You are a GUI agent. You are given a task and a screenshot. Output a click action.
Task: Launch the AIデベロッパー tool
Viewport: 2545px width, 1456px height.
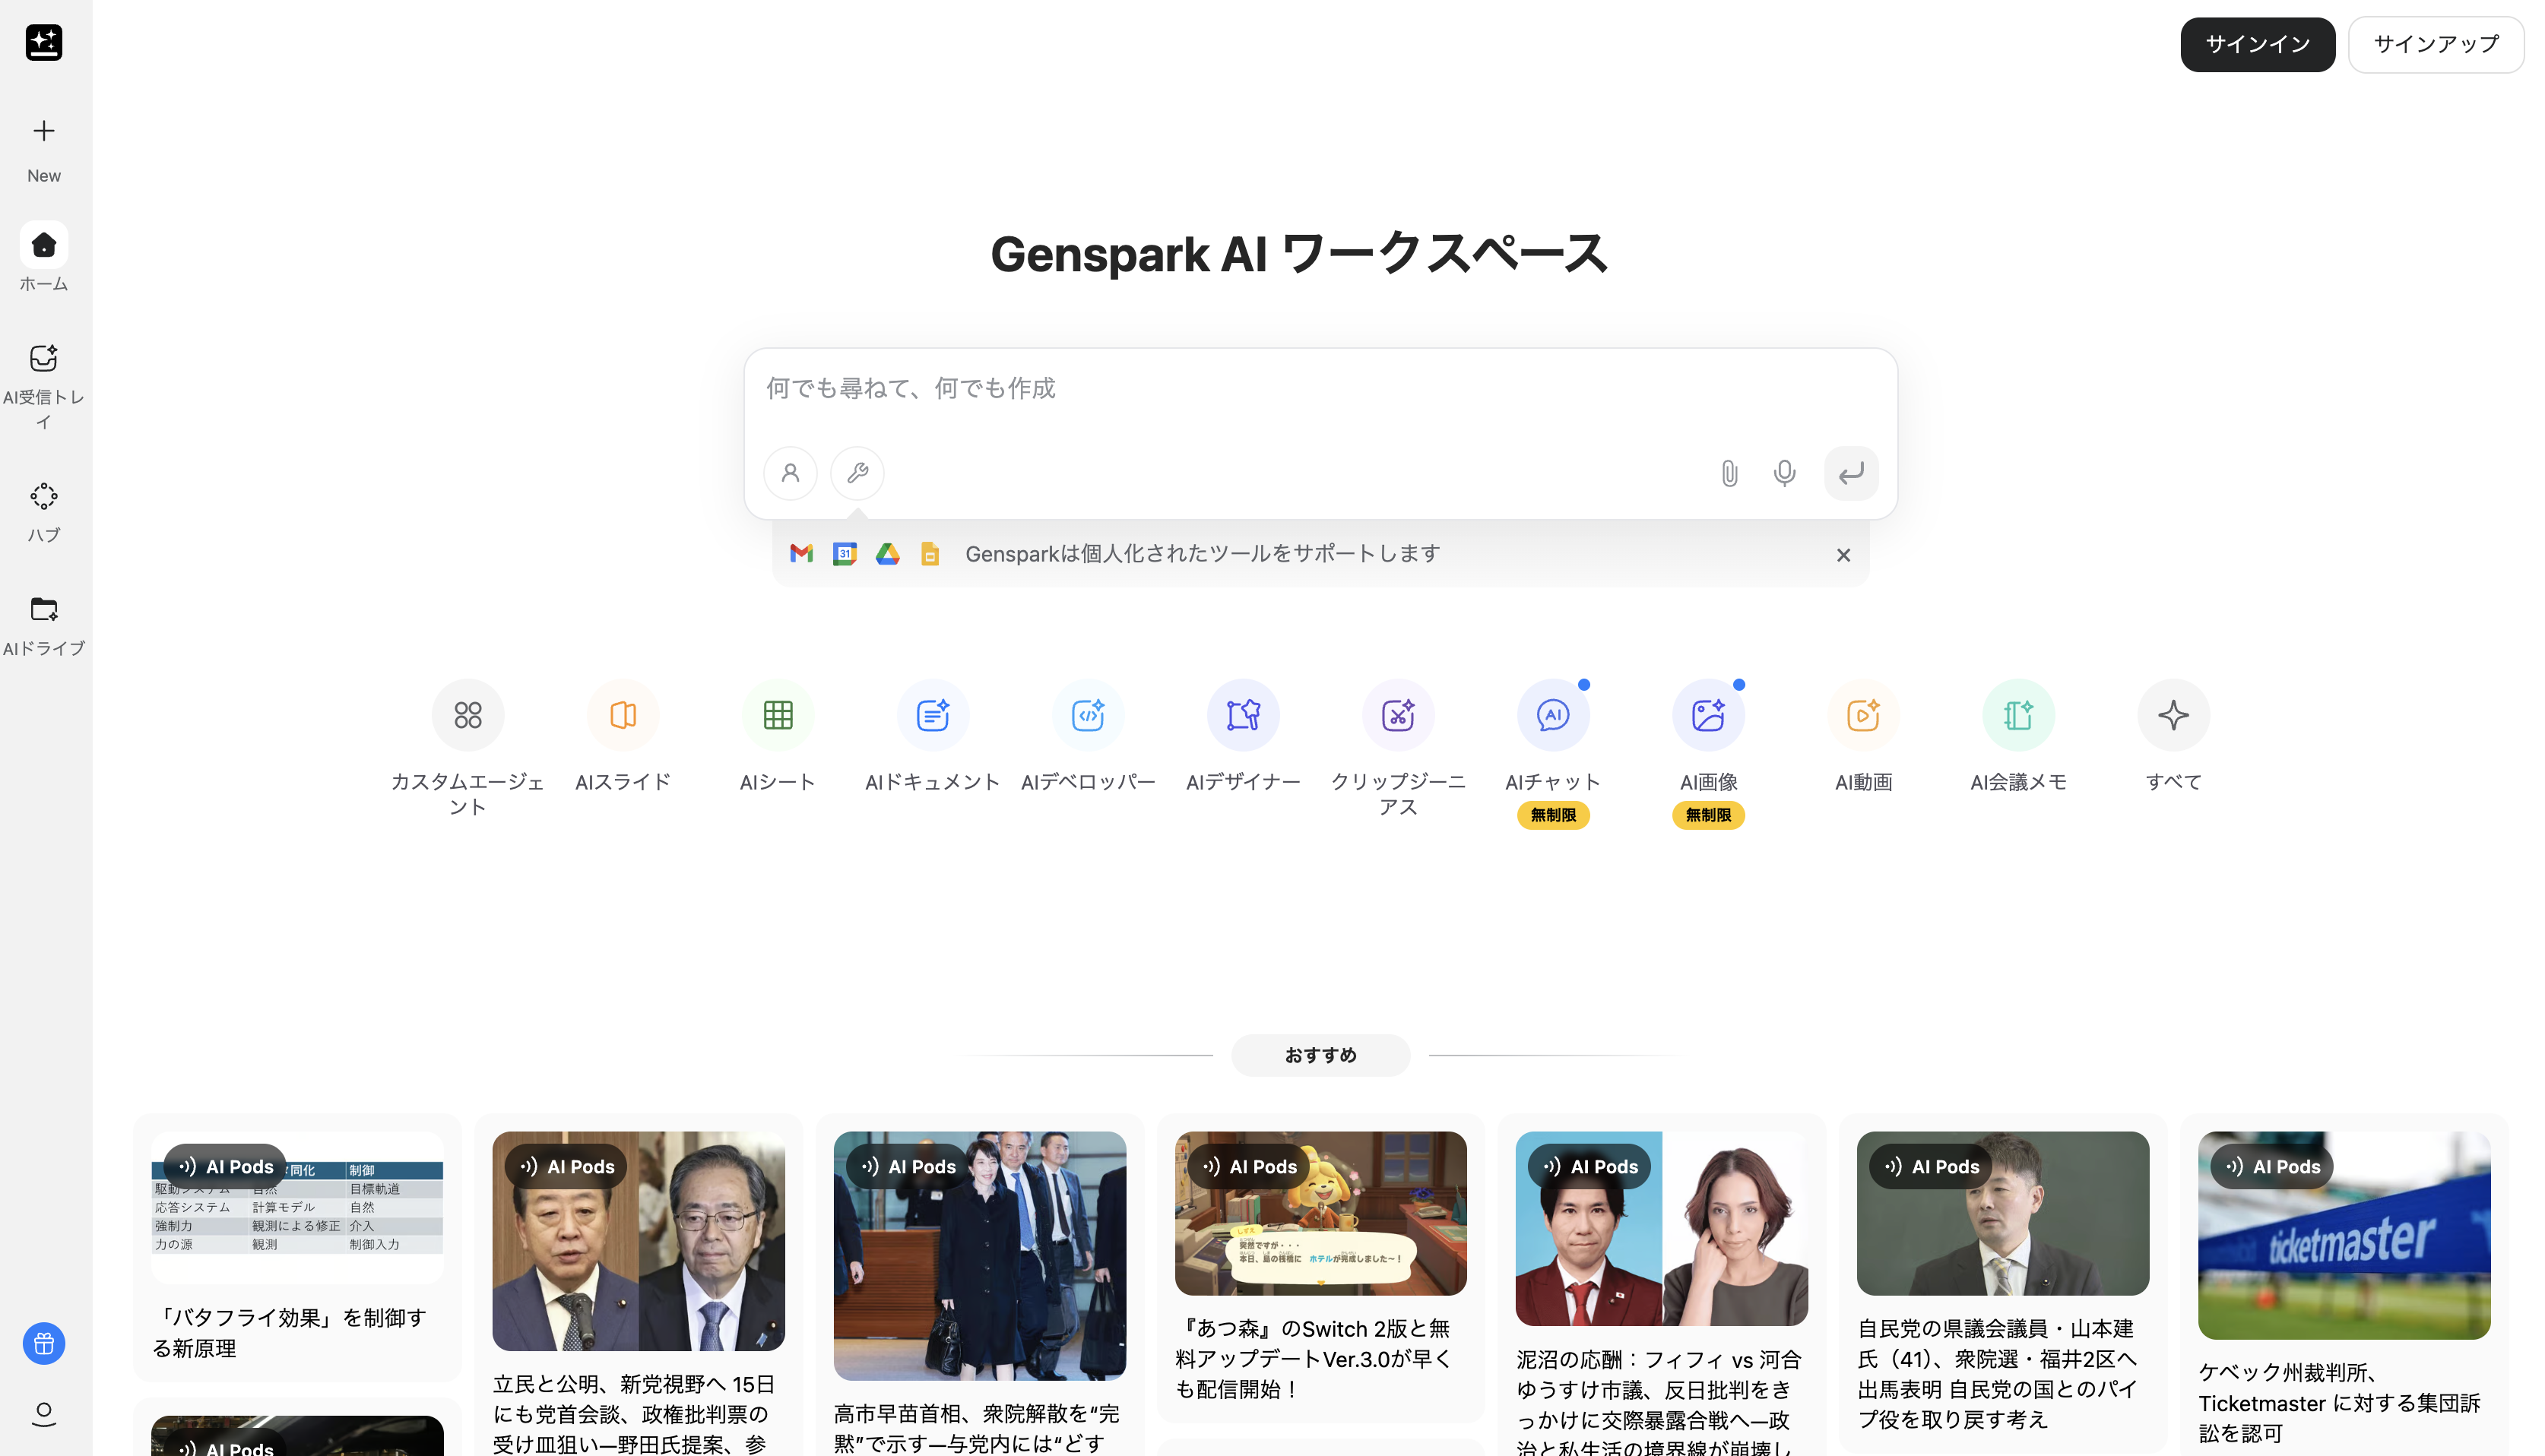pyautogui.click(x=1088, y=714)
